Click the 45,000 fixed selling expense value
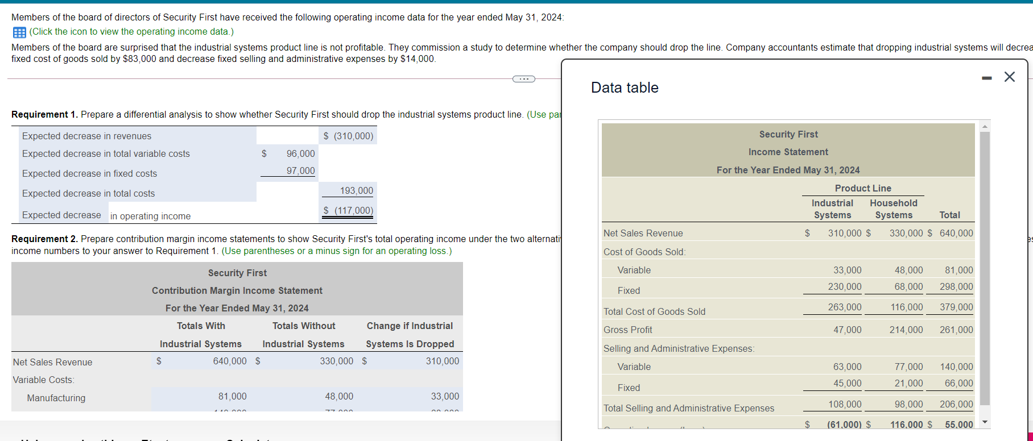The height and width of the screenshot is (441, 1033). [x=848, y=383]
